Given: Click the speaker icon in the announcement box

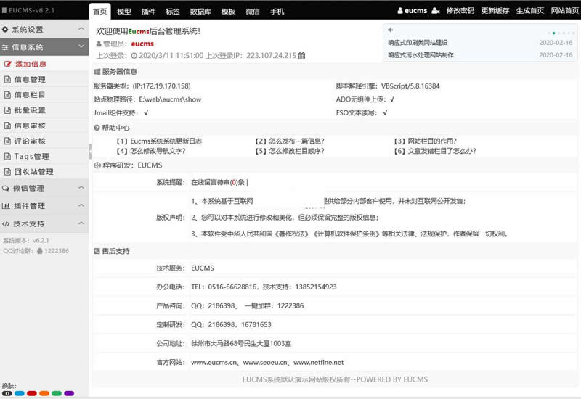Looking at the screenshot, I should [390, 30].
